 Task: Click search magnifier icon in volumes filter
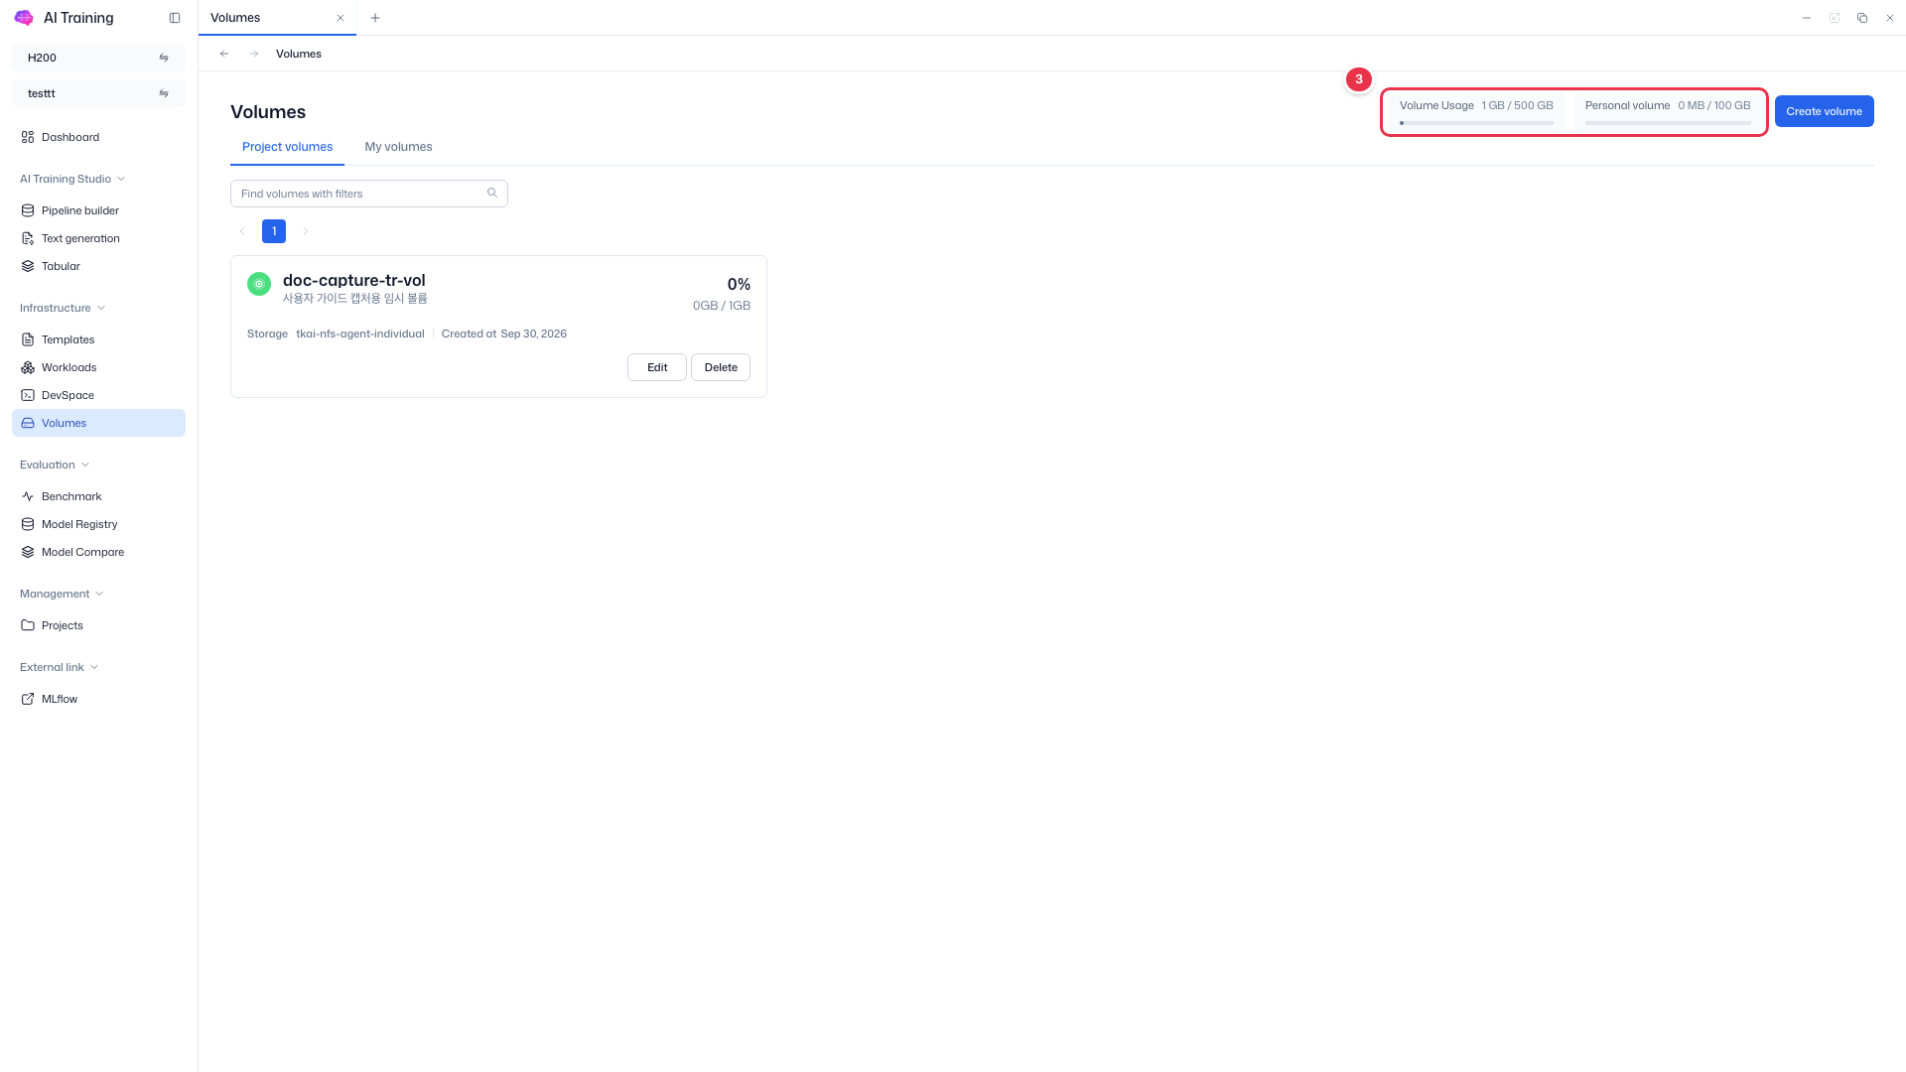(492, 193)
